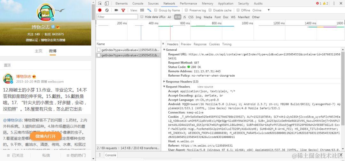The image size is (345, 161).
Task: Open the Performance panel tab
Action: point(188,4)
